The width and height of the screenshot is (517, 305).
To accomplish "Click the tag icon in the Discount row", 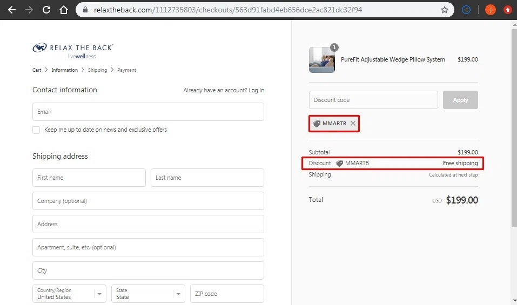I will 340,163.
